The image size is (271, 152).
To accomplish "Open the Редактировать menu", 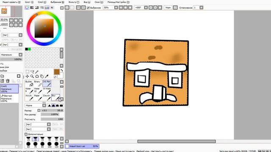I will pyautogui.click(x=11, y=2).
